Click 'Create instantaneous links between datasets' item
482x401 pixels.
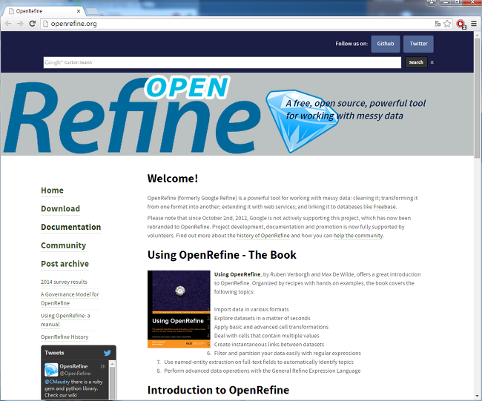click(269, 345)
